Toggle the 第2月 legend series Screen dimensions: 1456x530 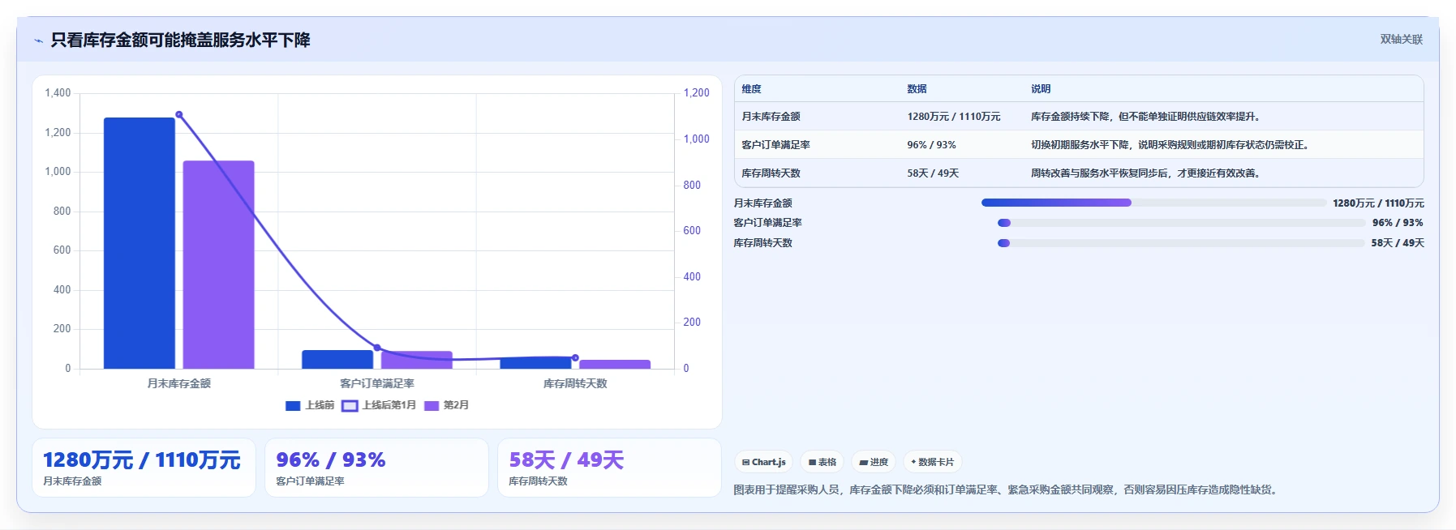pyautogui.click(x=447, y=405)
